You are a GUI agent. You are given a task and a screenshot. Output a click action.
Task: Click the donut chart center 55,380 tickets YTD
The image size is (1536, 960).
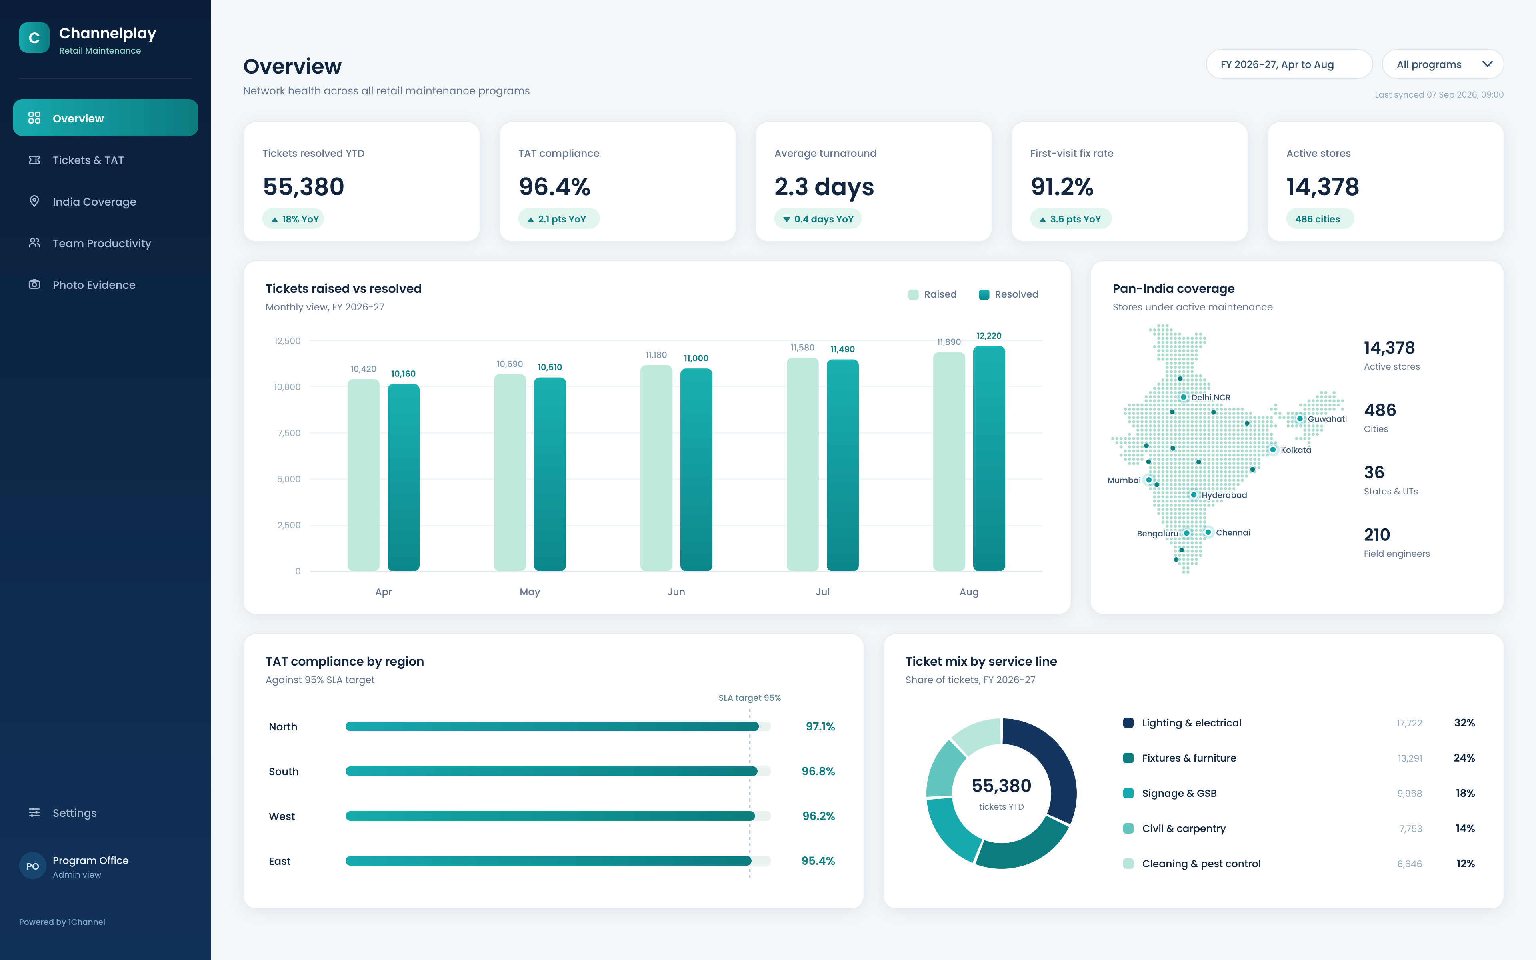[1001, 794]
